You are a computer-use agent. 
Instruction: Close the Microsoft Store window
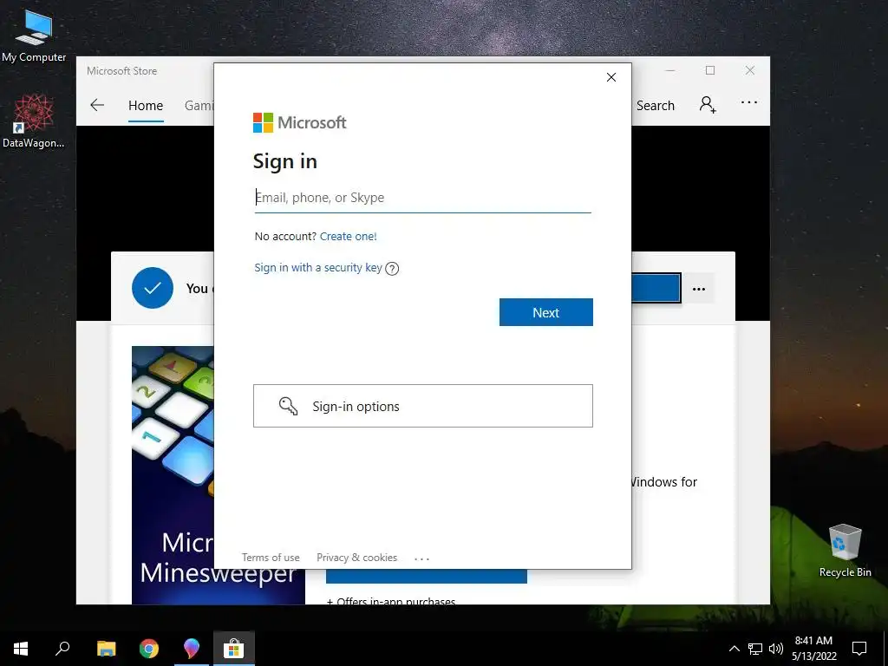[750, 70]
